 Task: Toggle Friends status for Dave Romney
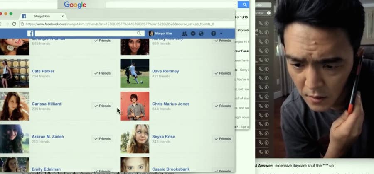point(223,73)
